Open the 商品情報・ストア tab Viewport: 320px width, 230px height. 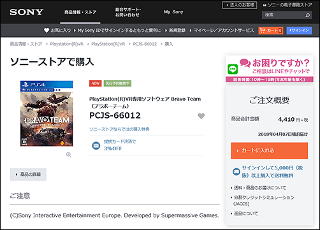[80, 12]
